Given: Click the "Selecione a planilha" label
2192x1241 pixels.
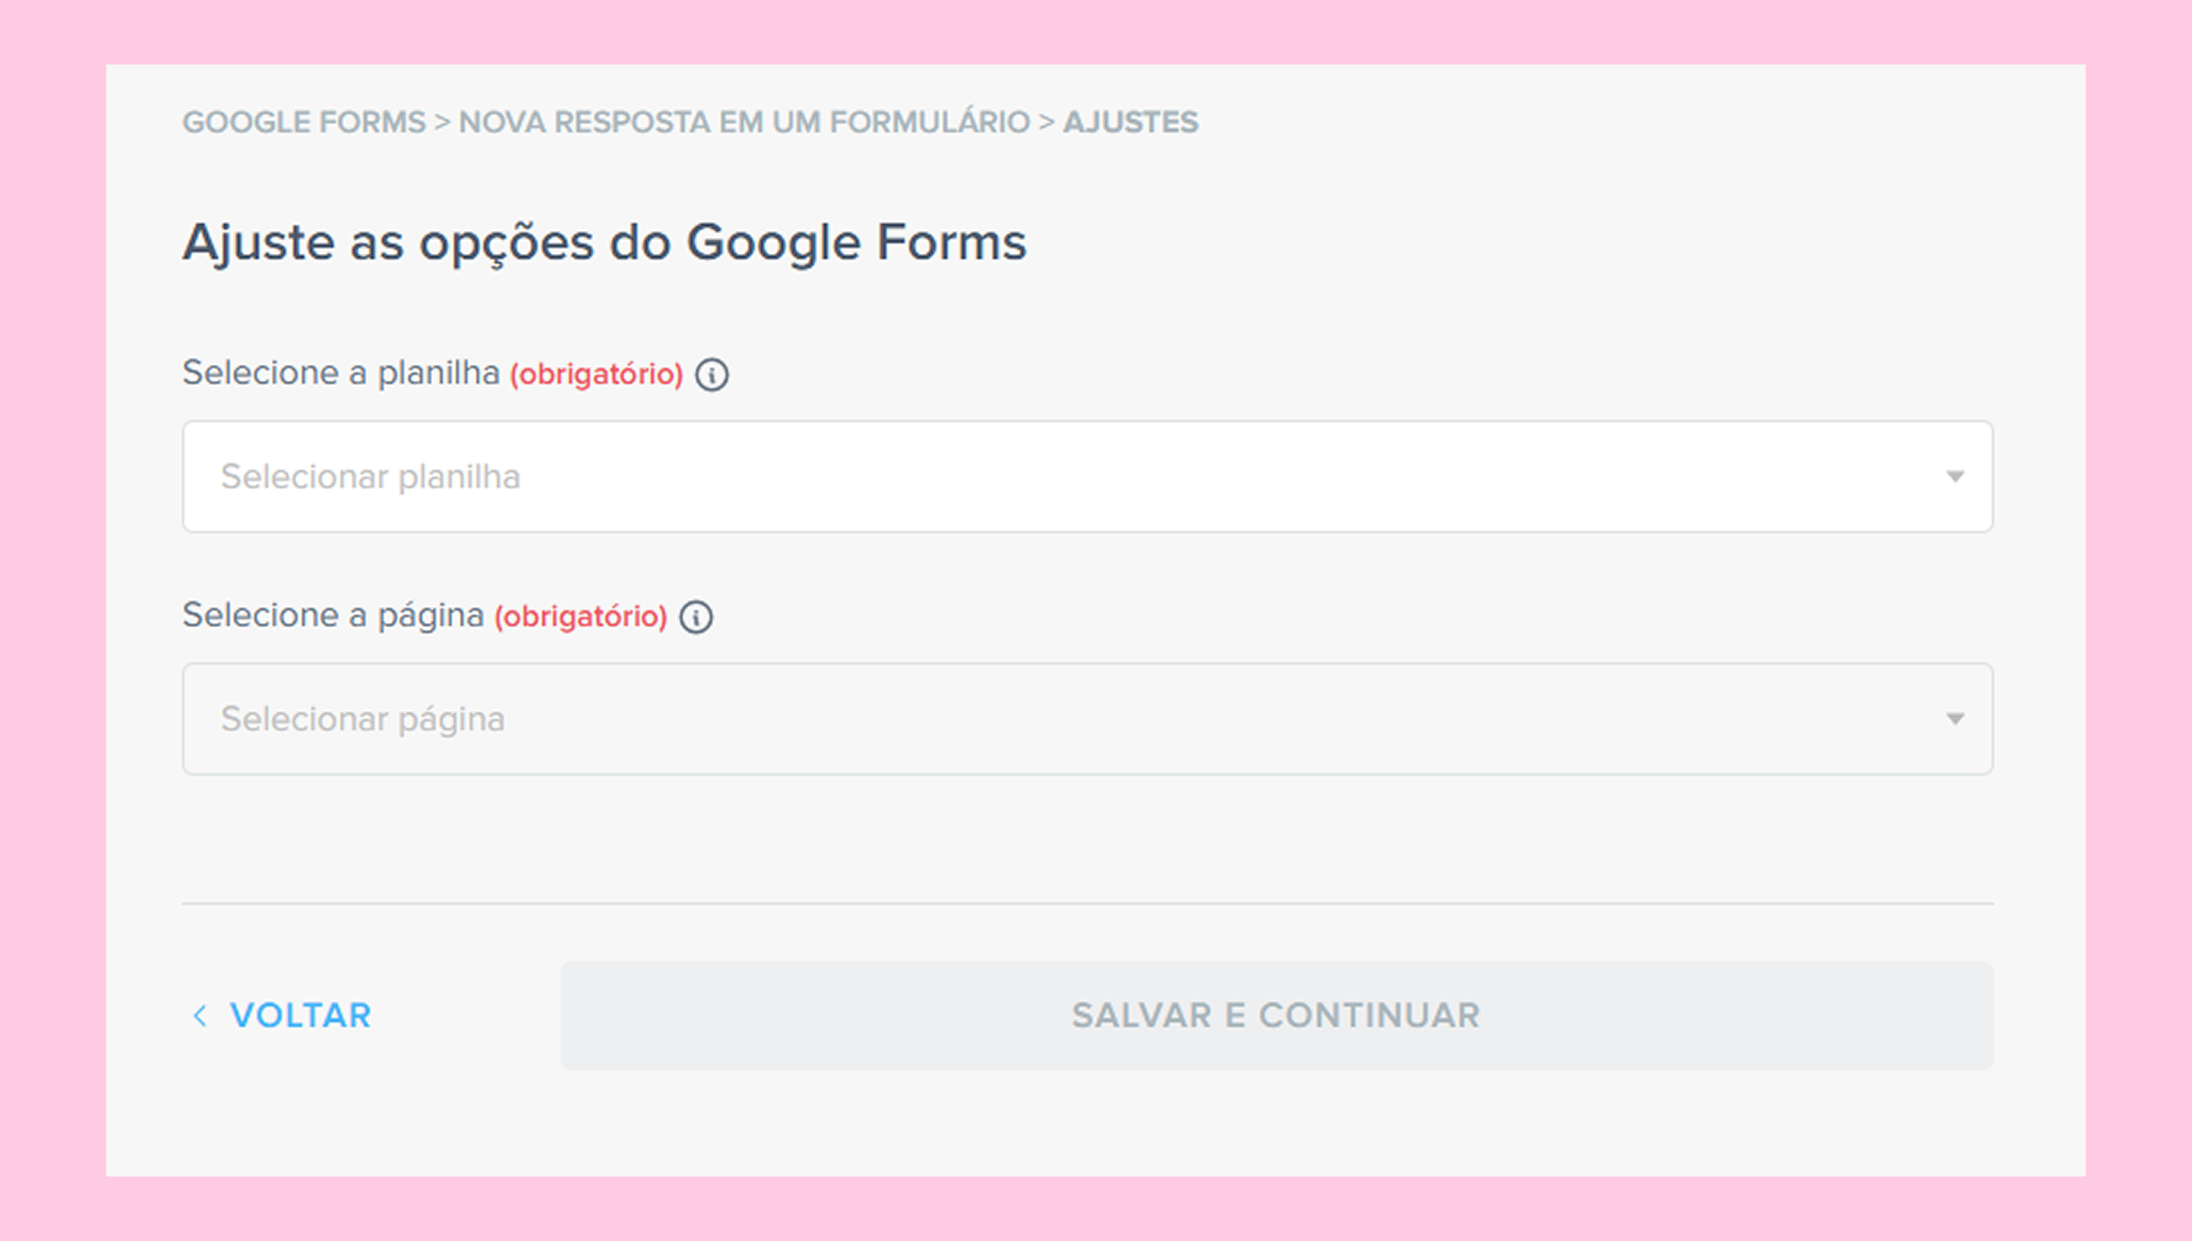Looking at the screenshot, I should [x=341, y=373].
